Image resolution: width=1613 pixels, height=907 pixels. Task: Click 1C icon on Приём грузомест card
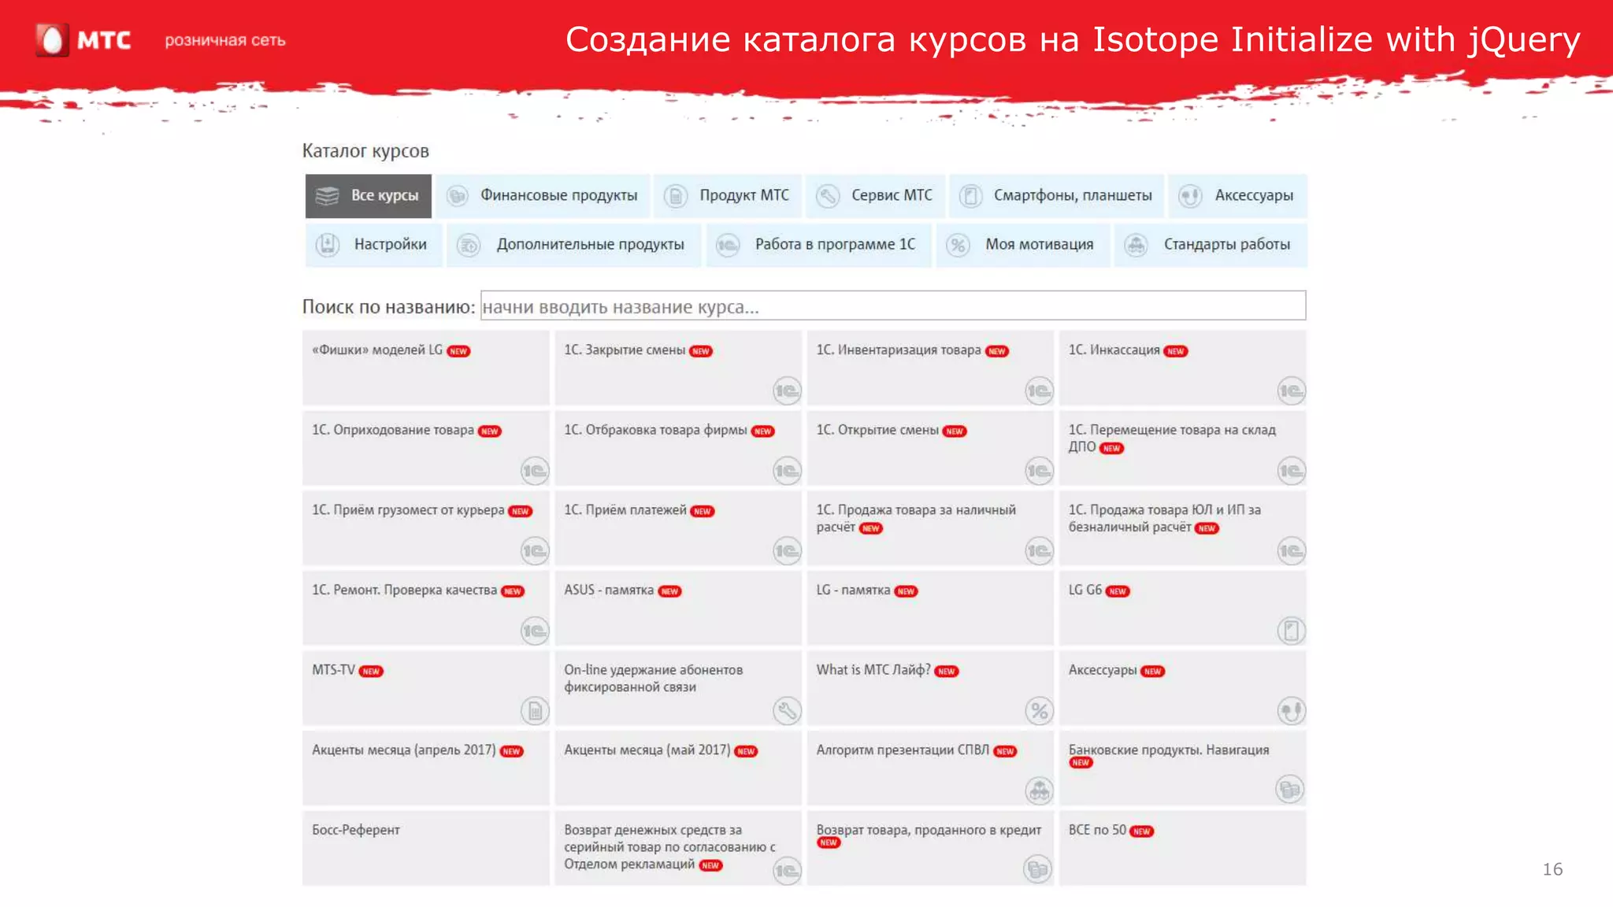point(535,551)
